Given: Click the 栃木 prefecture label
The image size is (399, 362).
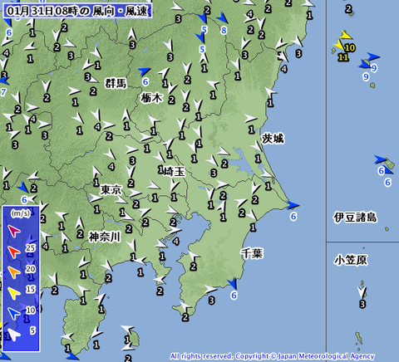Looking at the screenshot, I should (151, 98).
